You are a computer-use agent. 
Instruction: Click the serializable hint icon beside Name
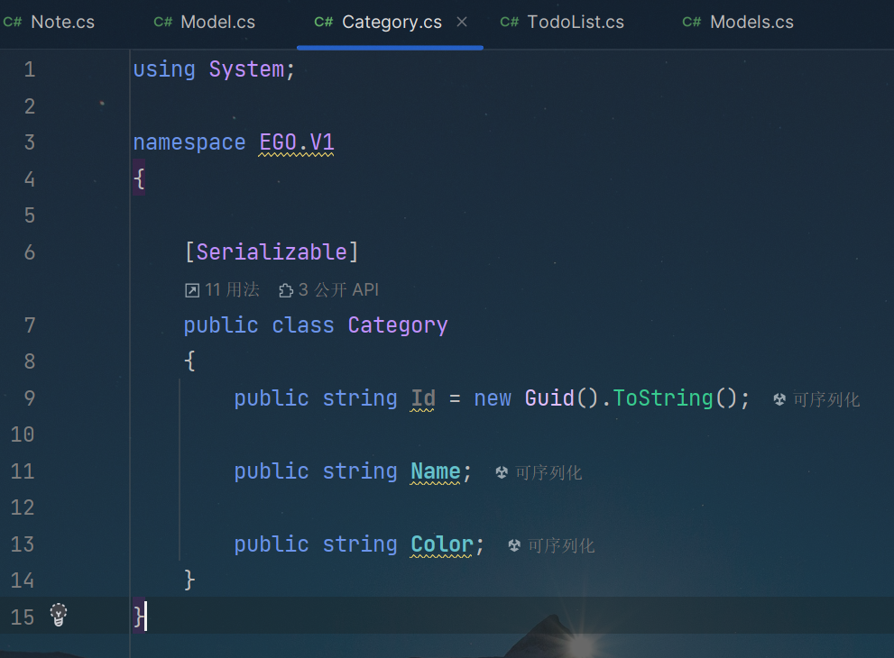tap(502, 472)
